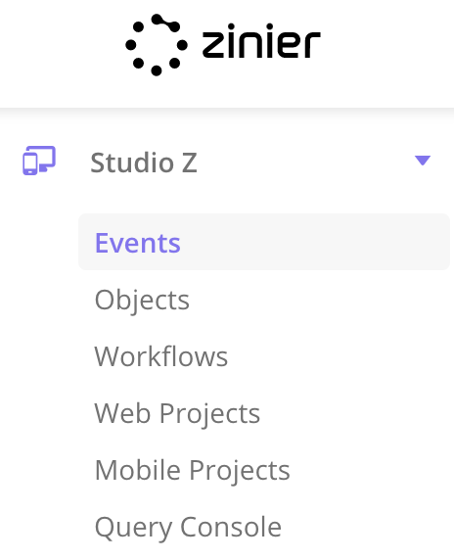The height and width of the screenshot is (560, 454).
Task: Open the Events page
Action: (137, 243)
